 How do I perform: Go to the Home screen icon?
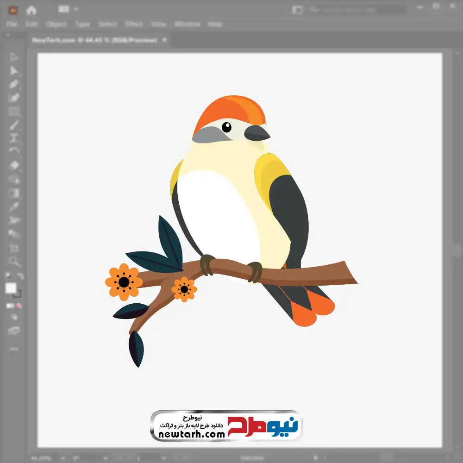(31, 10)
